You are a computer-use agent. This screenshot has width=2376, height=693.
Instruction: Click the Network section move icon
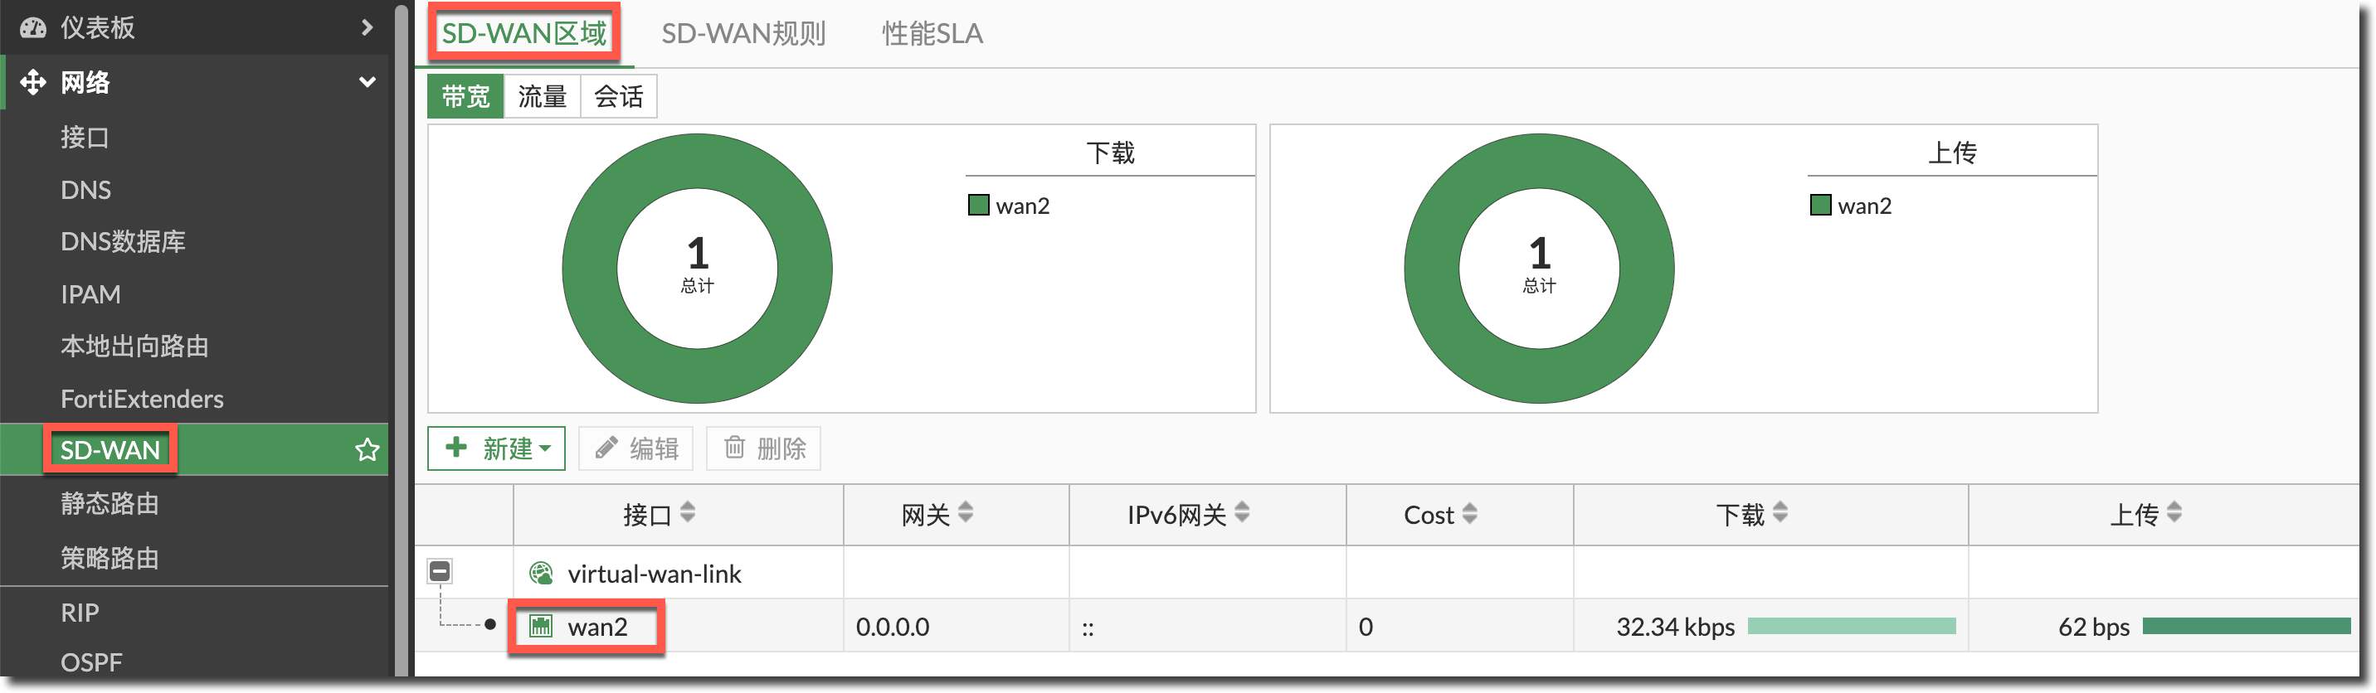click(x=33, y=82)
